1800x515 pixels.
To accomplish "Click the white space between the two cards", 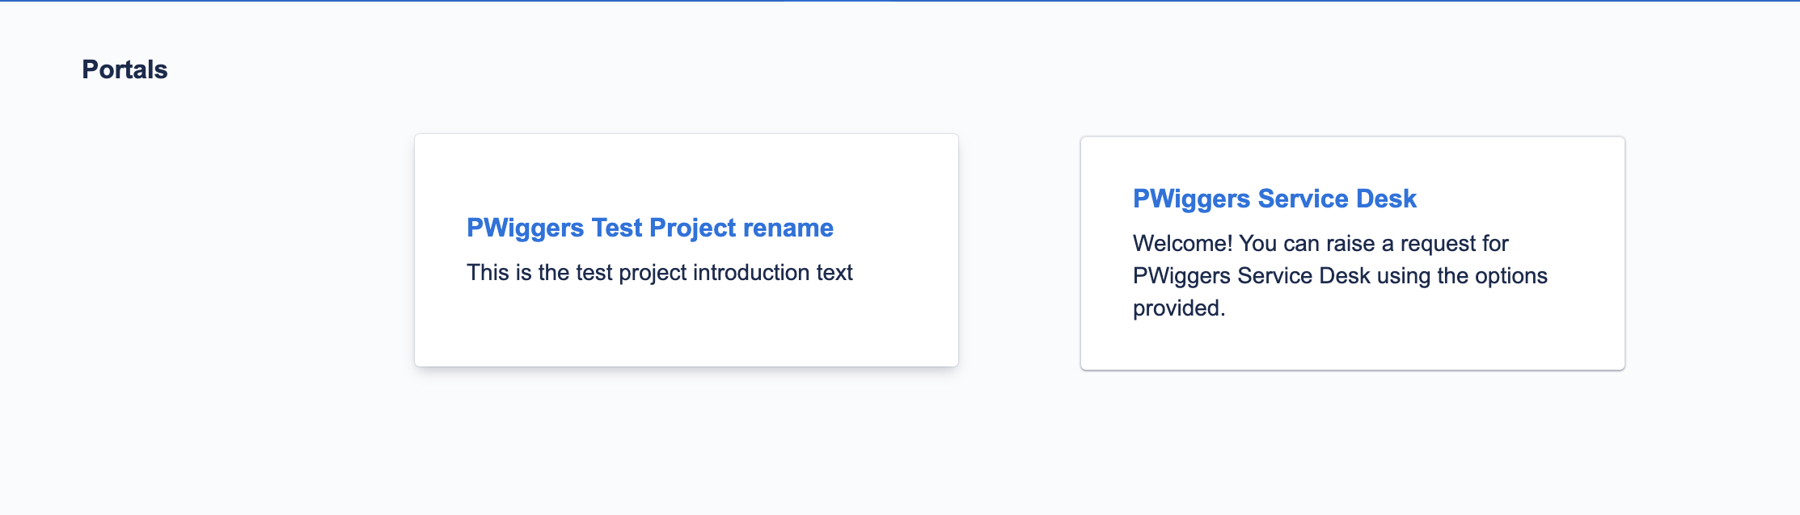I will point(1019,250).
